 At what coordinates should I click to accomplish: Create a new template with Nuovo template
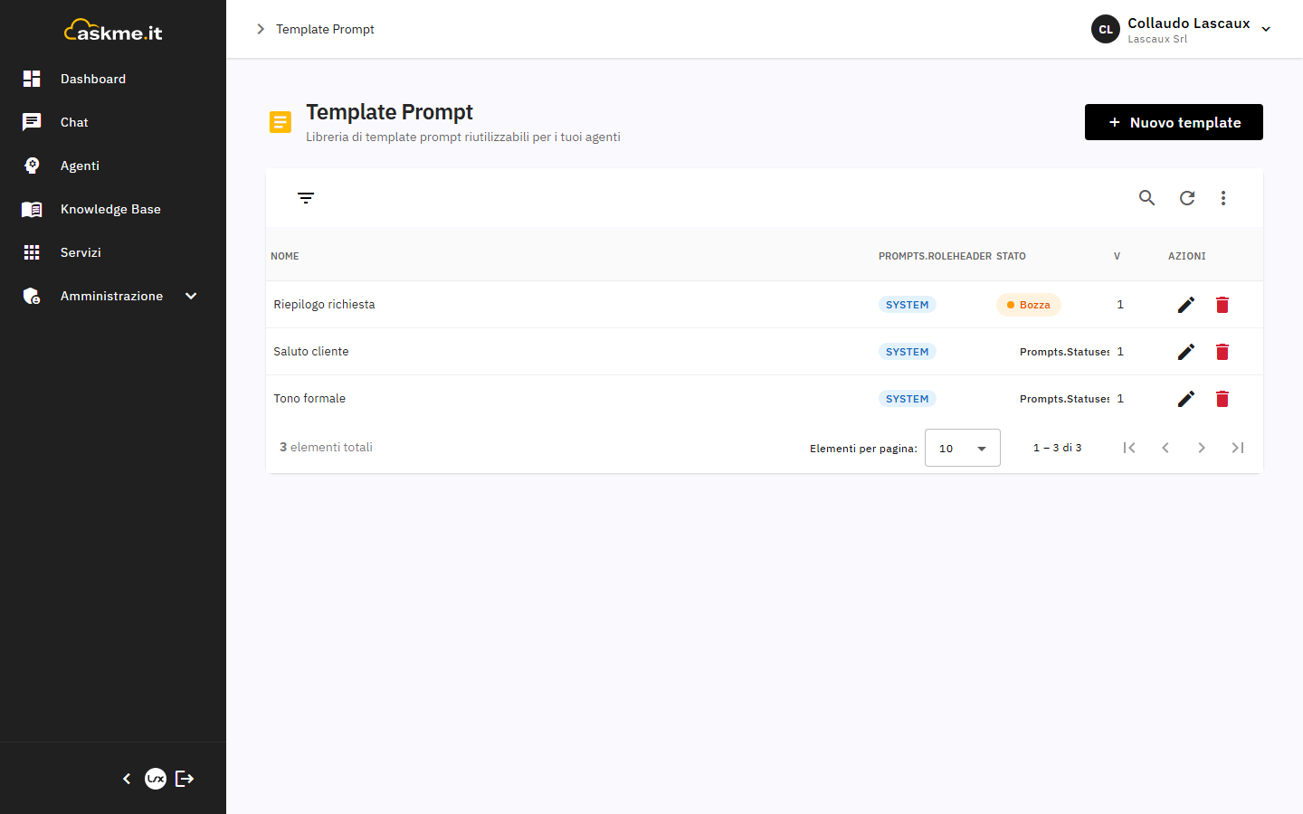pos(1174,122)
